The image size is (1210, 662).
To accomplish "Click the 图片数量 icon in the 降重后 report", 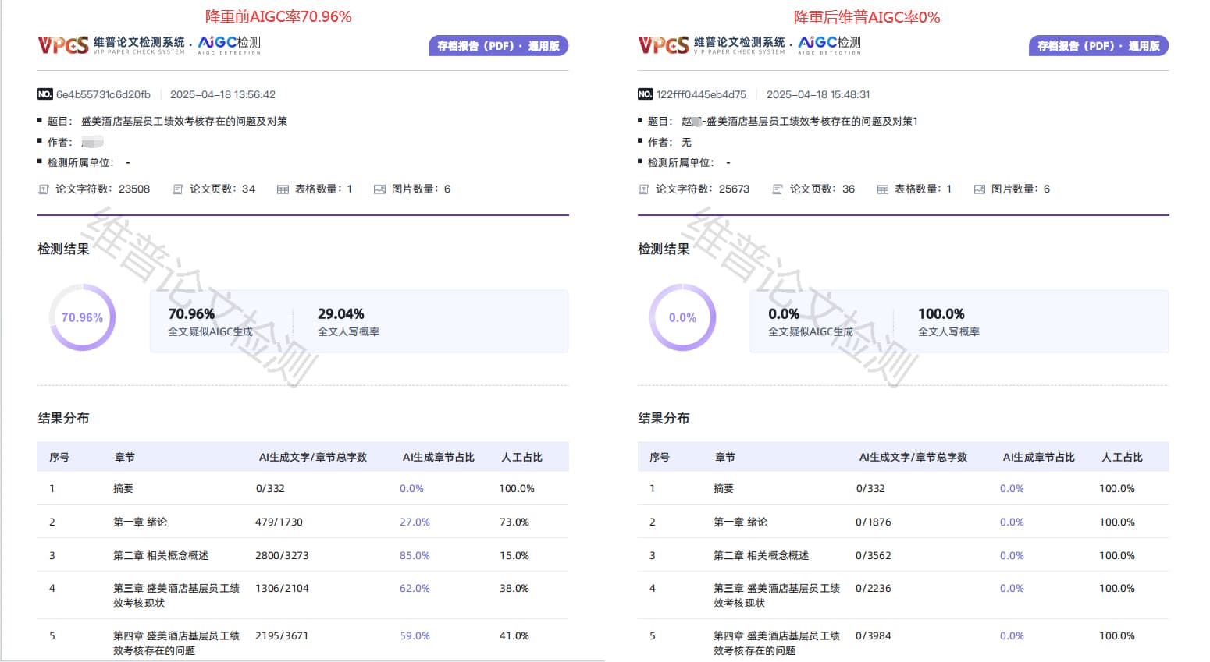I will point(980,189).
